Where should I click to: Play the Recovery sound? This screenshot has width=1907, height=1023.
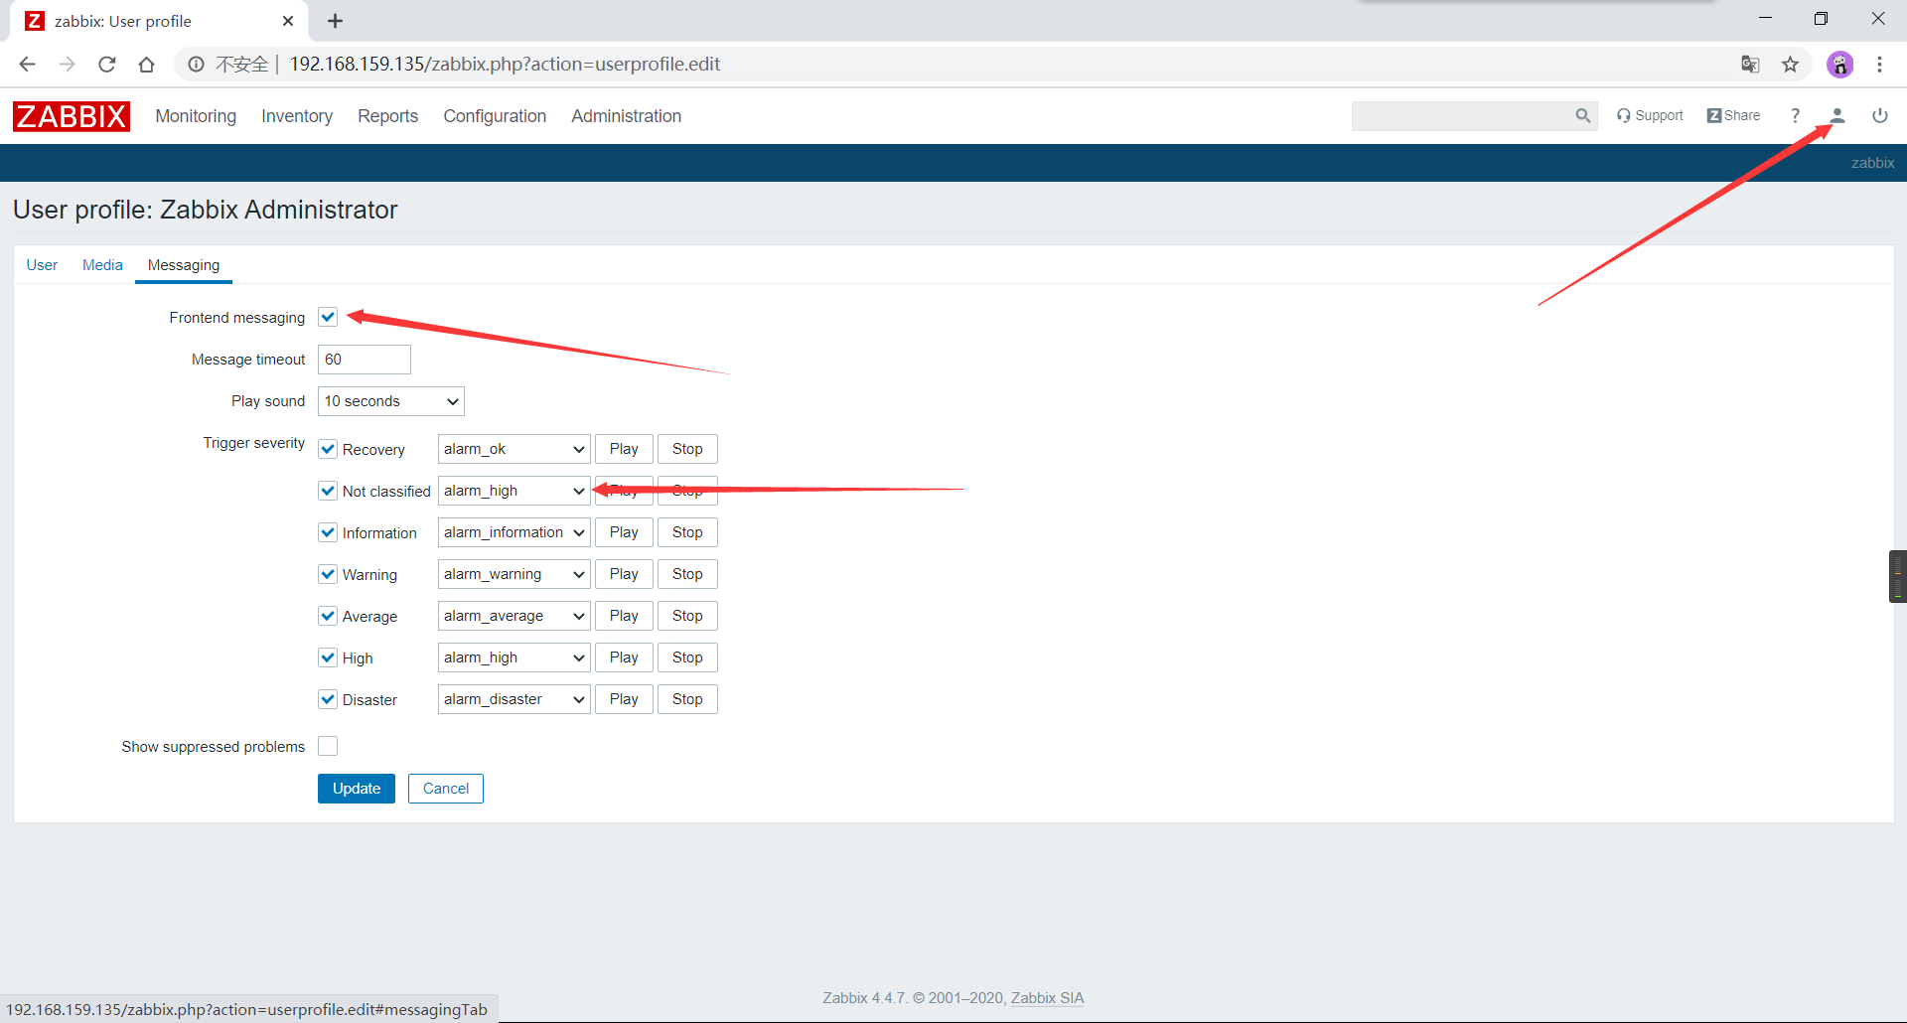[624, 449]
